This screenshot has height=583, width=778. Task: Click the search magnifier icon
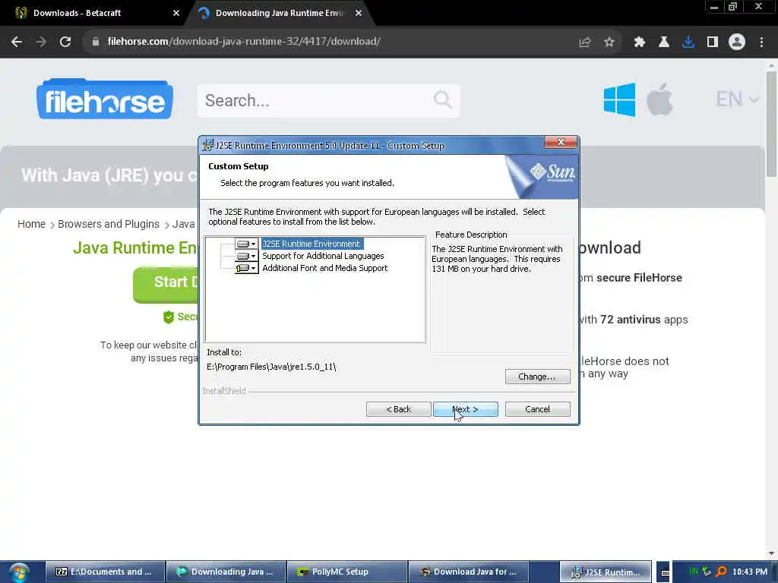click(443, 99)
